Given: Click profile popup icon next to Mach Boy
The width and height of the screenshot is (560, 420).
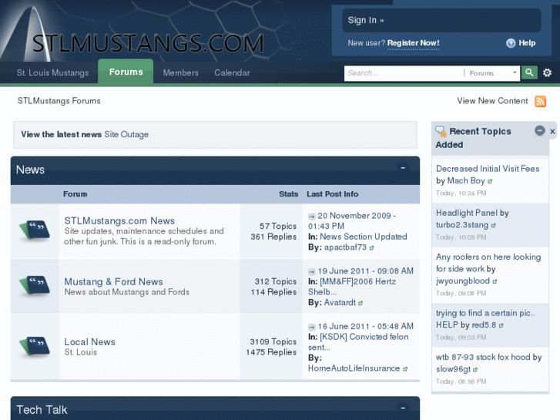Looking at the screenshot, I should 490,182.
